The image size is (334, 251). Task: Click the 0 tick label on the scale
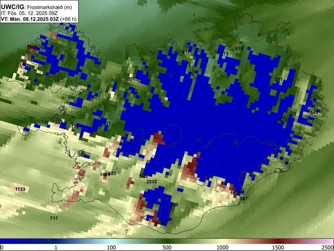click(2, 247)
